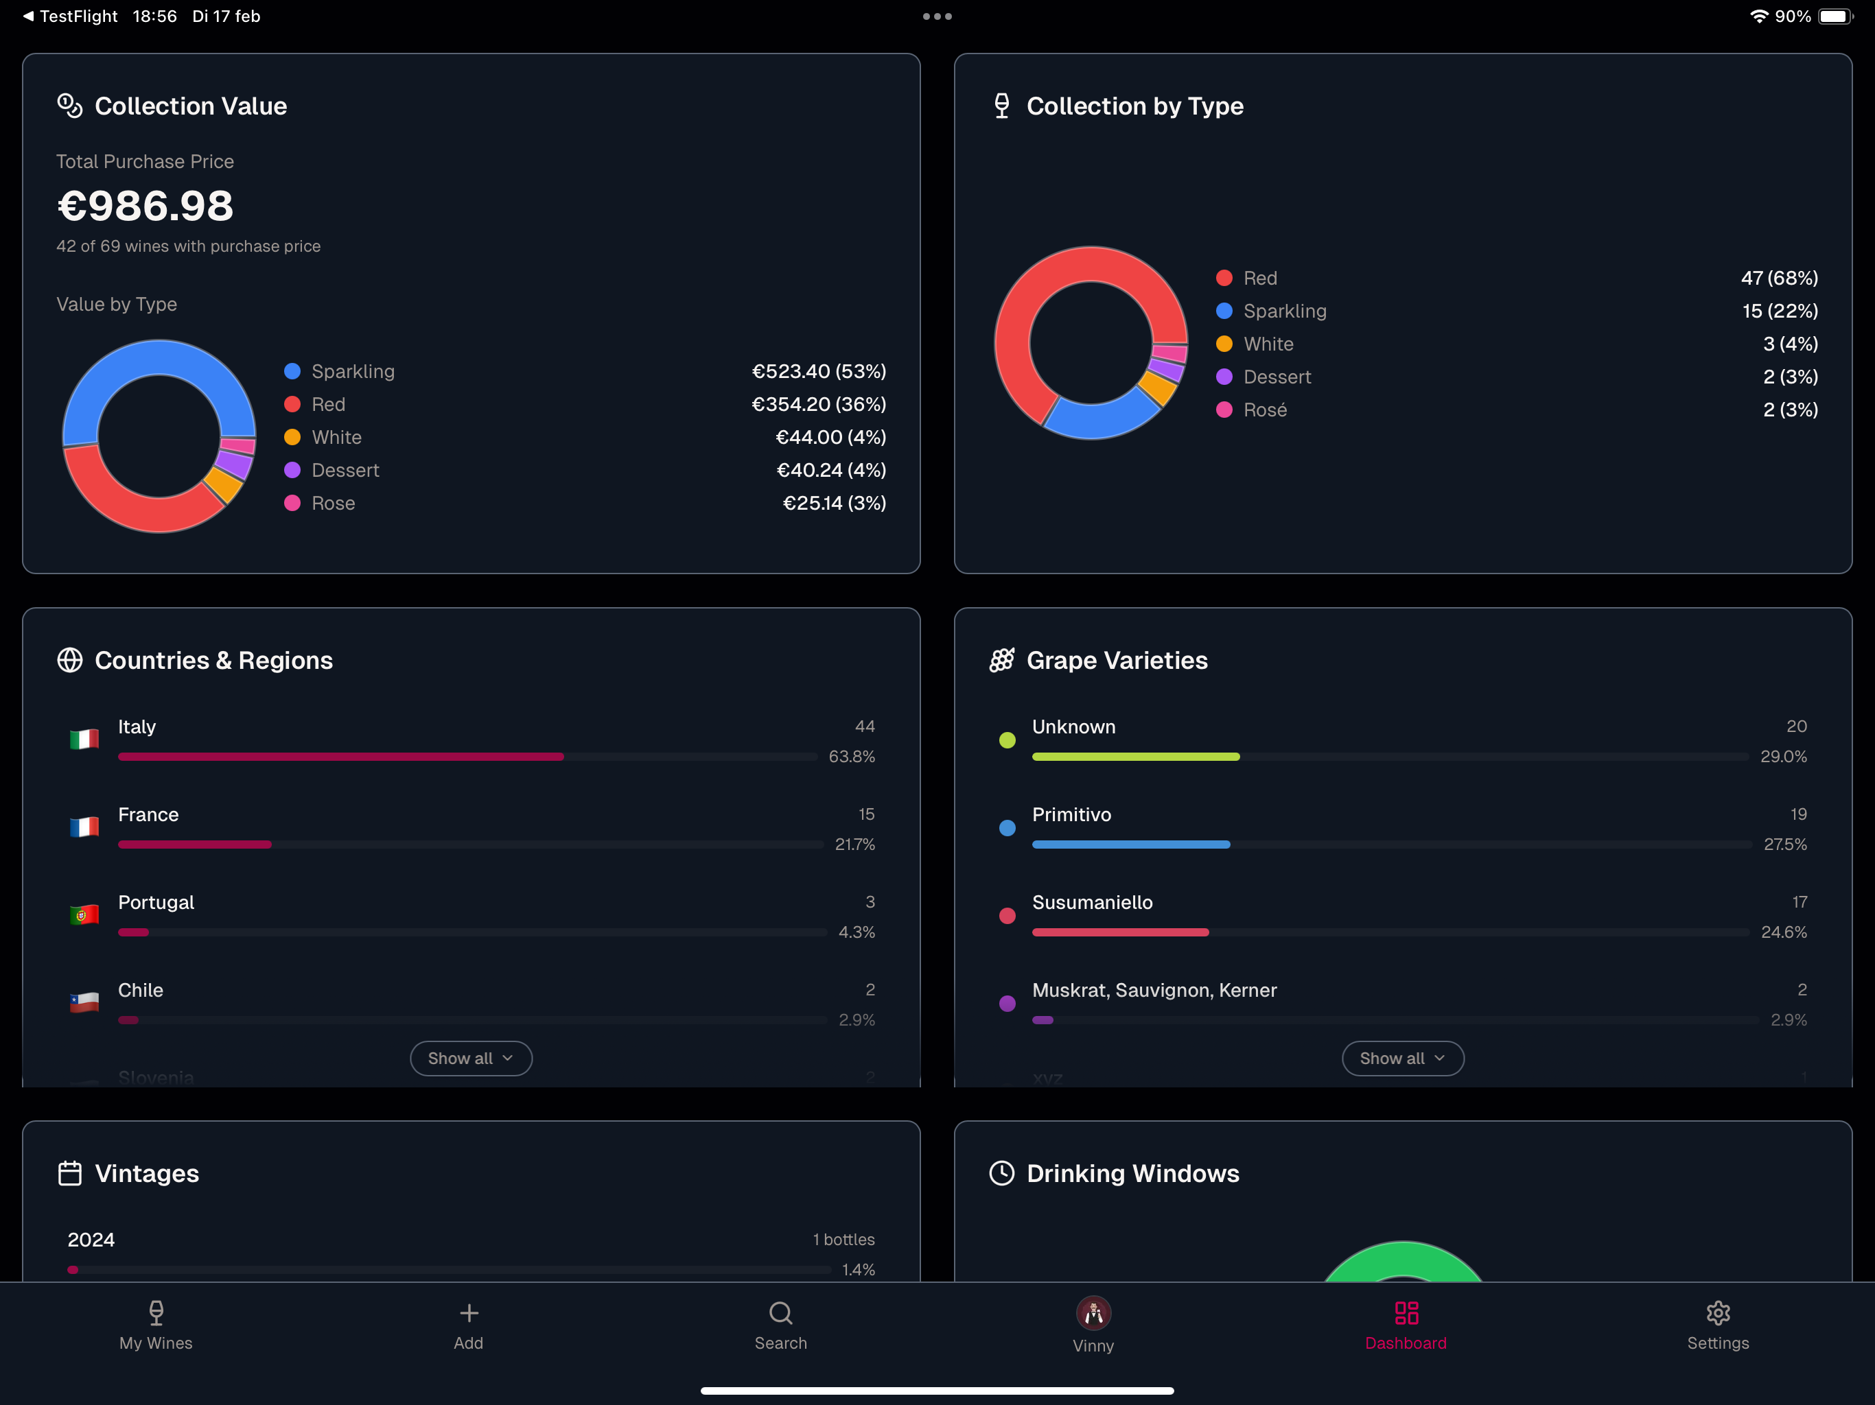
Task: Click the blue Sparkling swatch next to 15 (22%)
Action: (1224, 311)
